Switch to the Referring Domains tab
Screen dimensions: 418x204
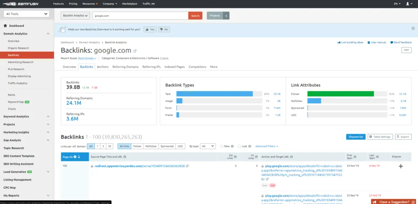[125, 67]
